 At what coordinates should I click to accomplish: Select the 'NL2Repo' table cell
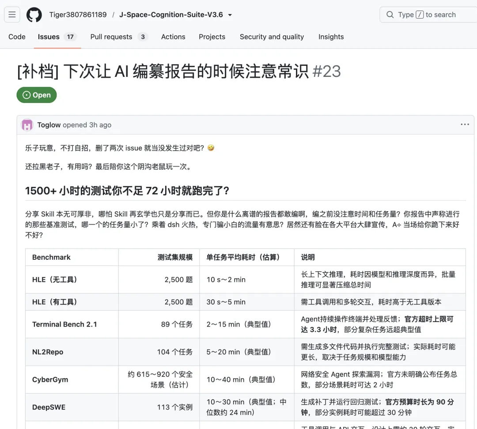(72, 352)
